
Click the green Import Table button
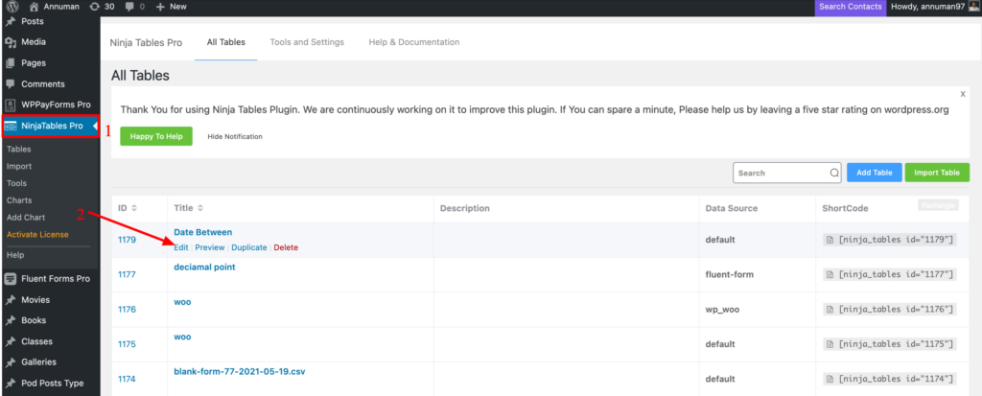pos(937,173)
